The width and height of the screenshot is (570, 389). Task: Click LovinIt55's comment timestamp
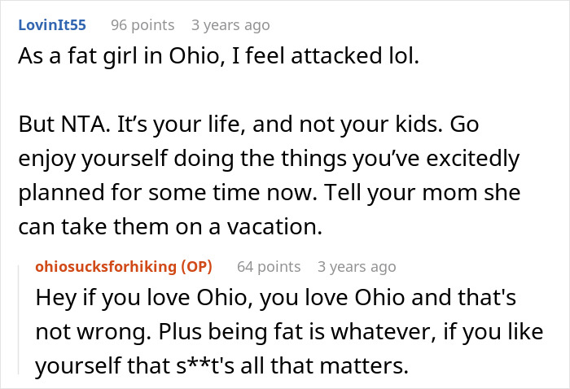click(x=230, y=25)
